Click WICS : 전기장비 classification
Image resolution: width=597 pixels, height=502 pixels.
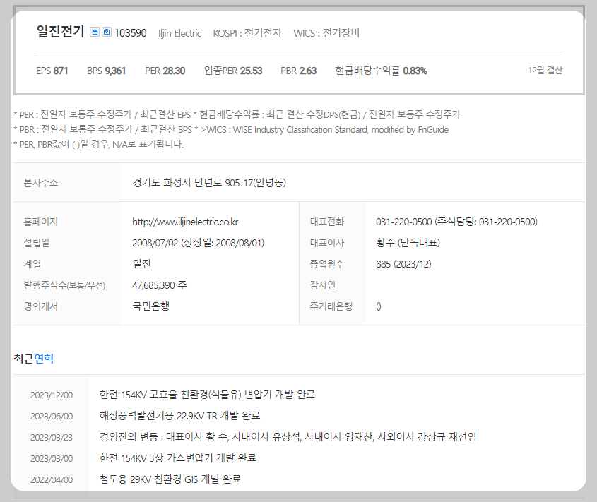tap(326, 33)
